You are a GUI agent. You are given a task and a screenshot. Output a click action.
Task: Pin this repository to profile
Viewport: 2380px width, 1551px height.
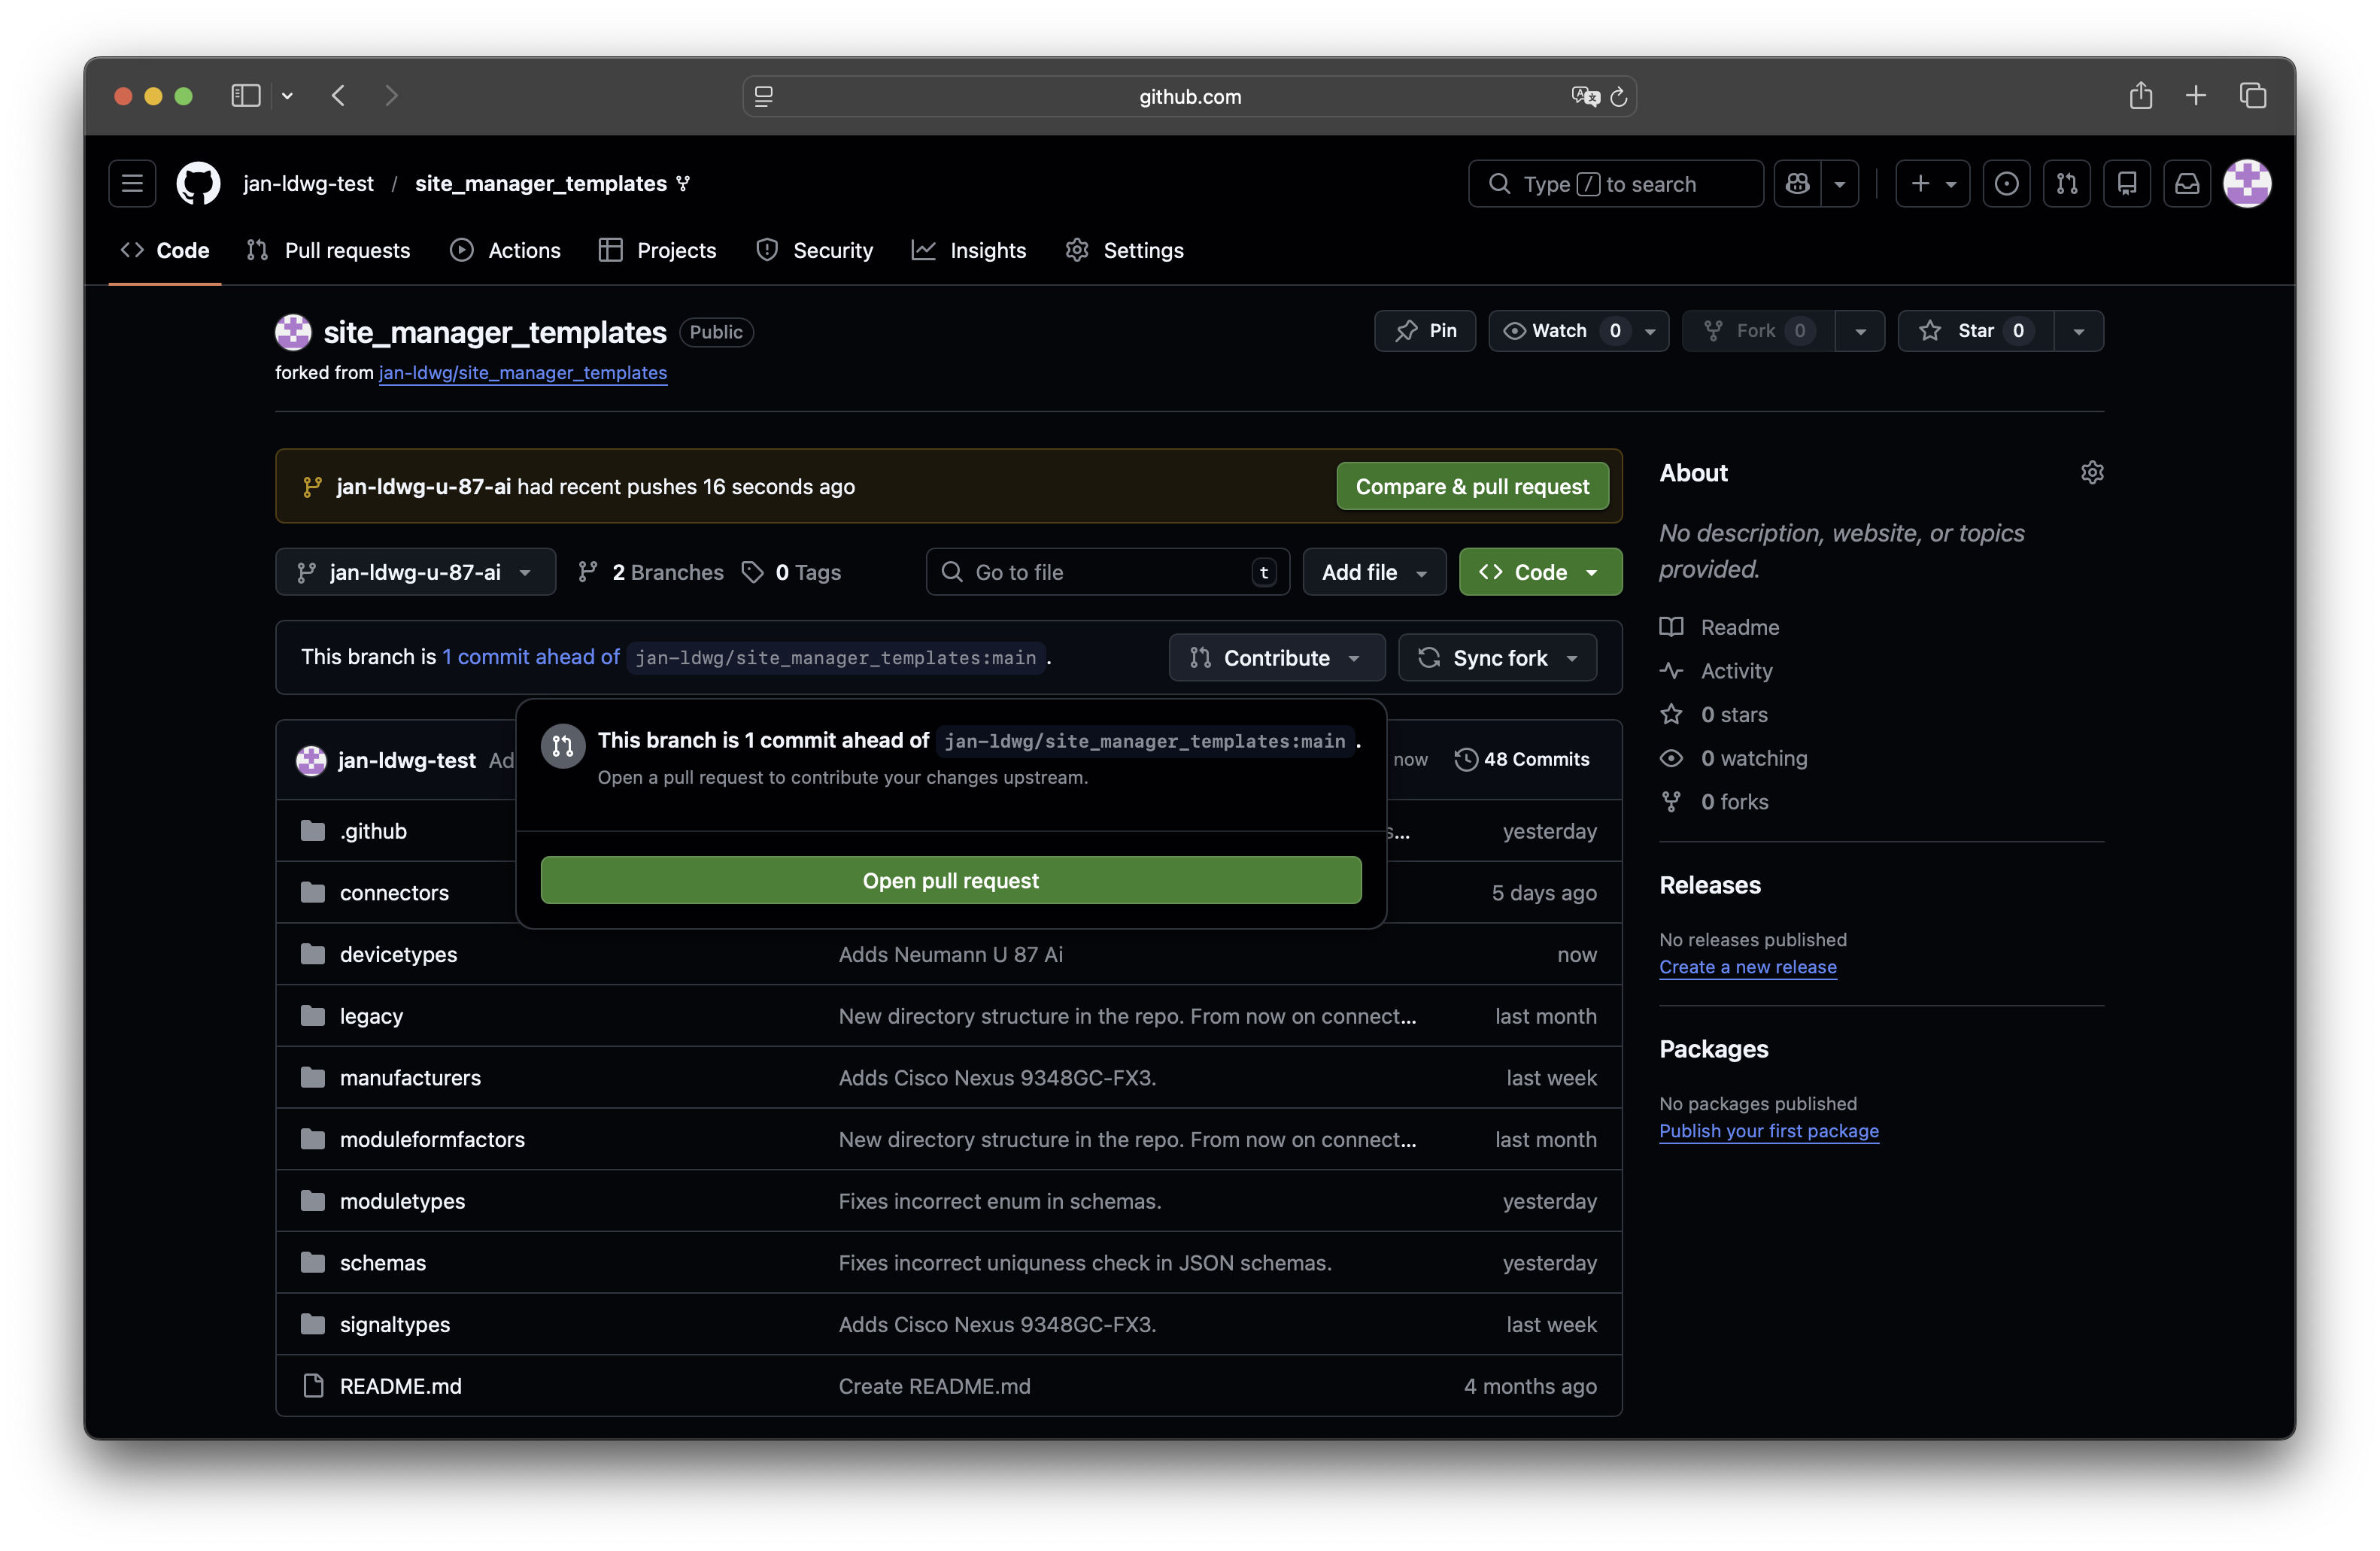[1425, 331]
